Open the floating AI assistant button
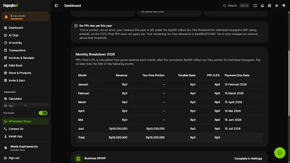290x163 pixels. pyautogui.click(x=279, y=153)
